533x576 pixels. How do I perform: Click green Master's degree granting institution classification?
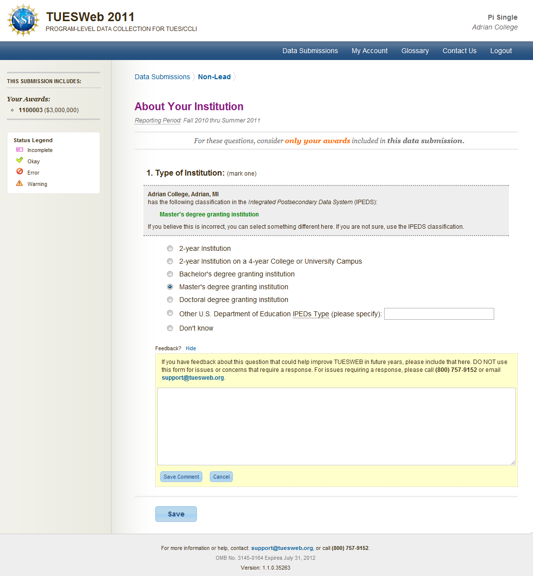[209, 214]
